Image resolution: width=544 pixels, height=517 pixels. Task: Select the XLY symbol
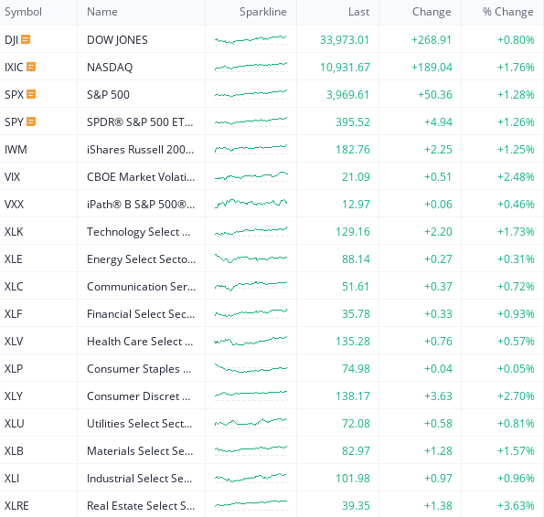pyautogui.click(x=14, y=396)
